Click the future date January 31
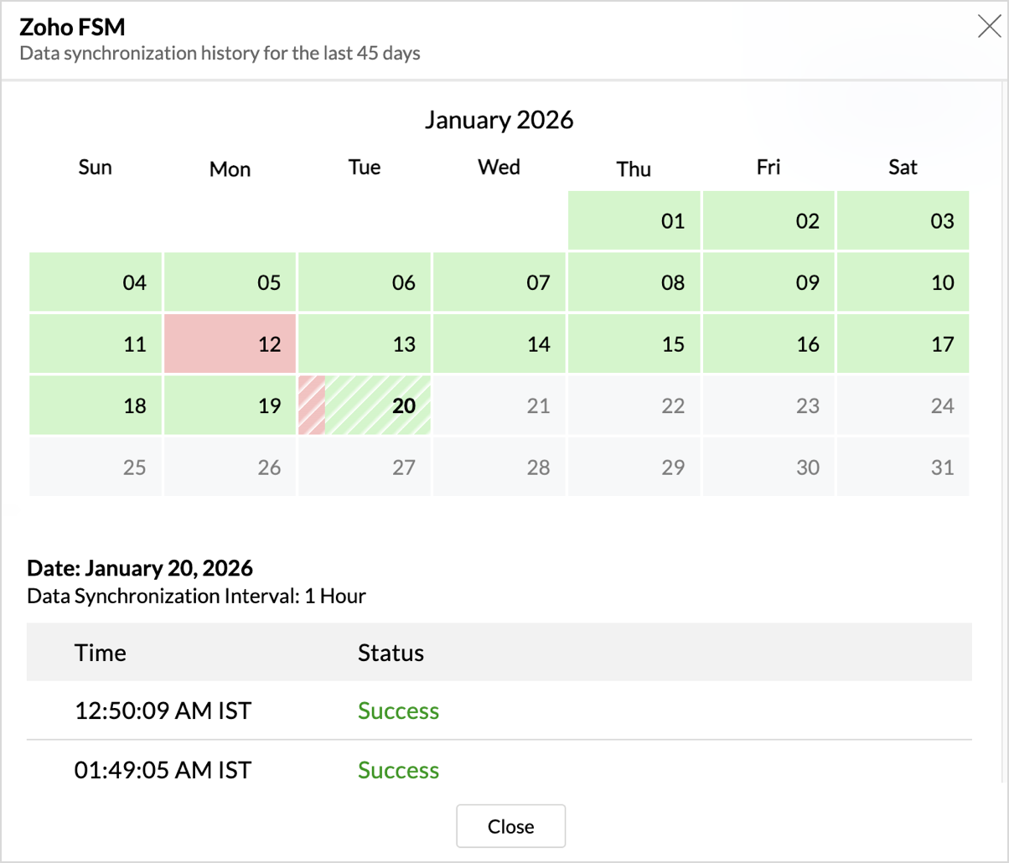Viewport: 1009px width, 863px height. point(903,467)
